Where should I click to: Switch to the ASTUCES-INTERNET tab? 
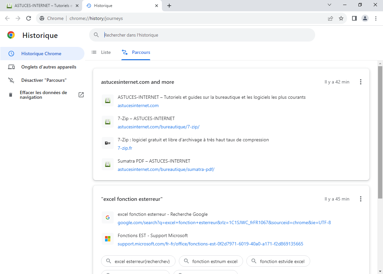tap(41, 6)
